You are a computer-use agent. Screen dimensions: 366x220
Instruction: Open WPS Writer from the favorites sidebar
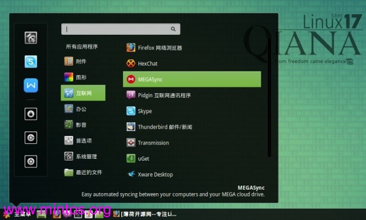point(31,85)
